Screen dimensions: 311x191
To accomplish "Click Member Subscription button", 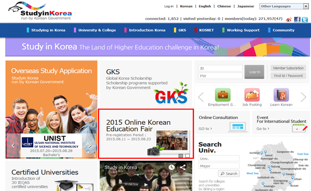I will point(288,68).
